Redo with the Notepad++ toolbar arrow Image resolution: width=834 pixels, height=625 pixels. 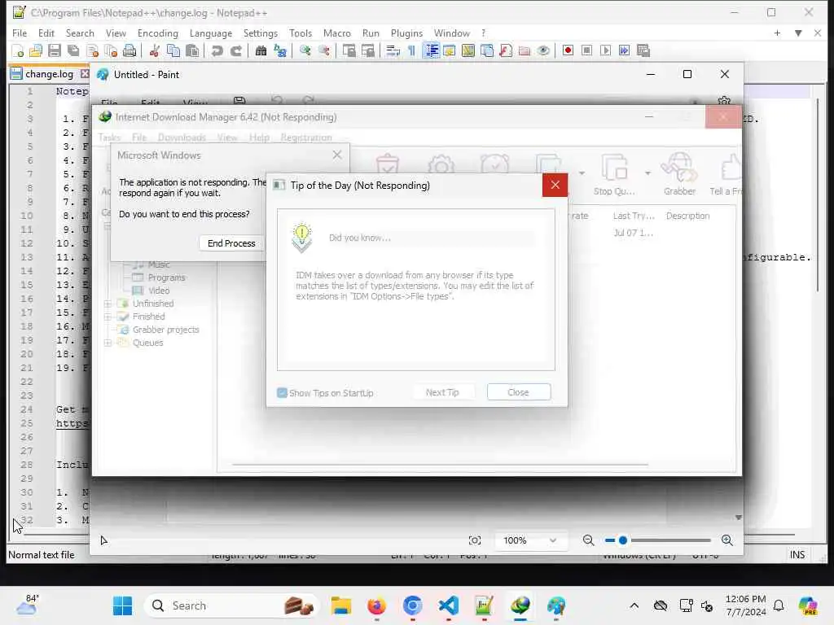[236, 51]
